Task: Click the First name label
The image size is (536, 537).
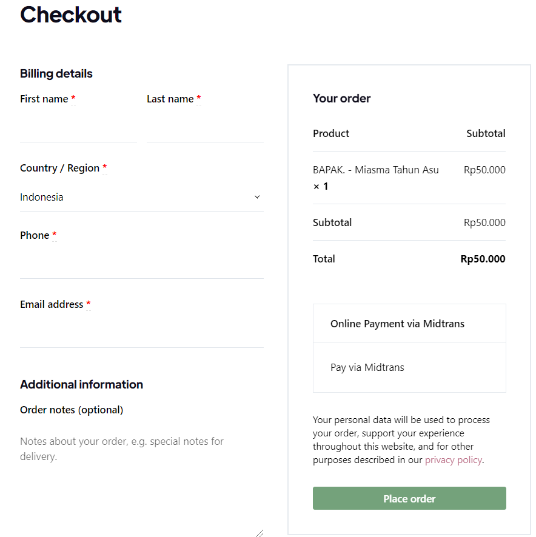Action: [44, 99]
